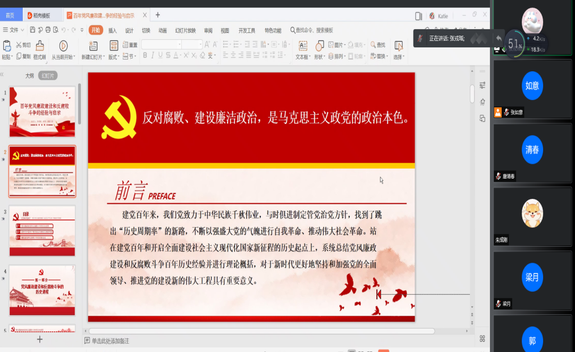Open the 文件 file menu dropdown
The height and width of the screenshot is (352, 575).
14,30
